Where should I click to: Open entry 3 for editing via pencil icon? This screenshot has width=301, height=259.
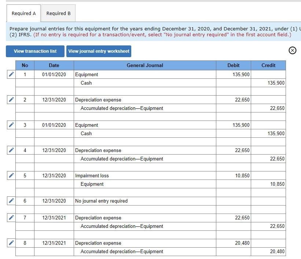tap(11, 125)
